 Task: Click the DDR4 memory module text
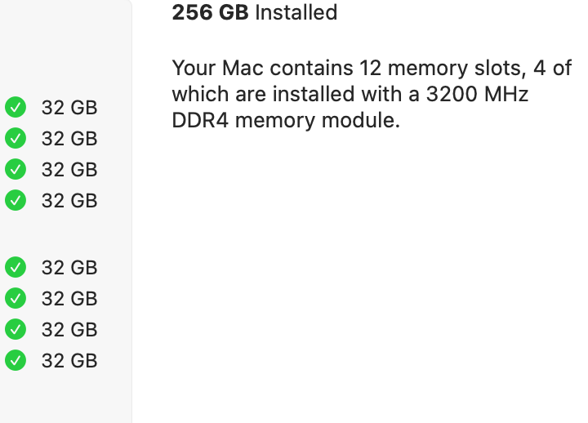(286, 122)
